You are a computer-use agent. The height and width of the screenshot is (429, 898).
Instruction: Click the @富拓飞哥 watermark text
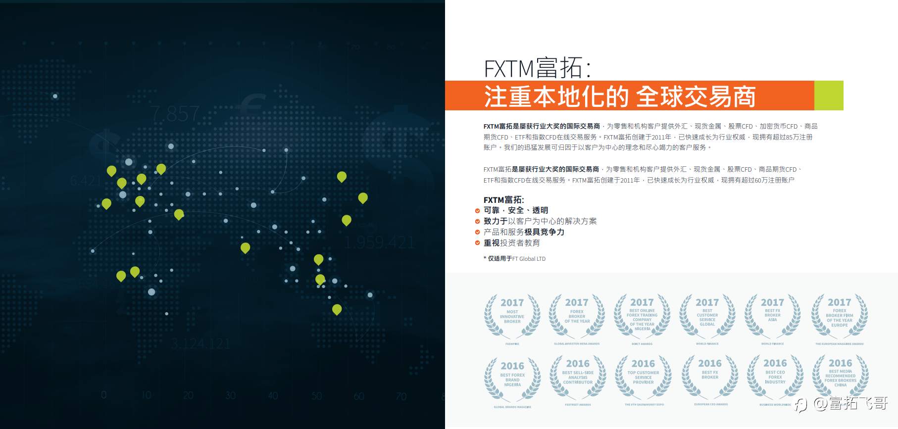(x=851, y=403)
